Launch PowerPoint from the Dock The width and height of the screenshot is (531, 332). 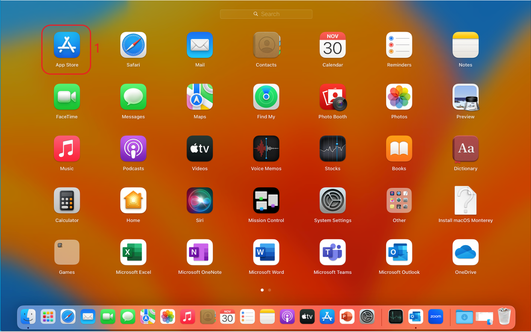(347, 317)
